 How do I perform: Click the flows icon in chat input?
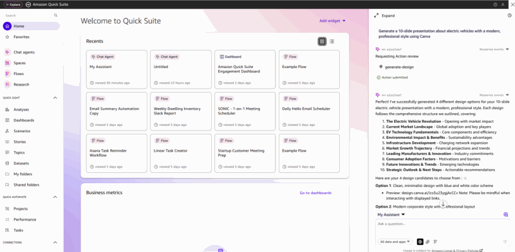(x=435, y=242)
